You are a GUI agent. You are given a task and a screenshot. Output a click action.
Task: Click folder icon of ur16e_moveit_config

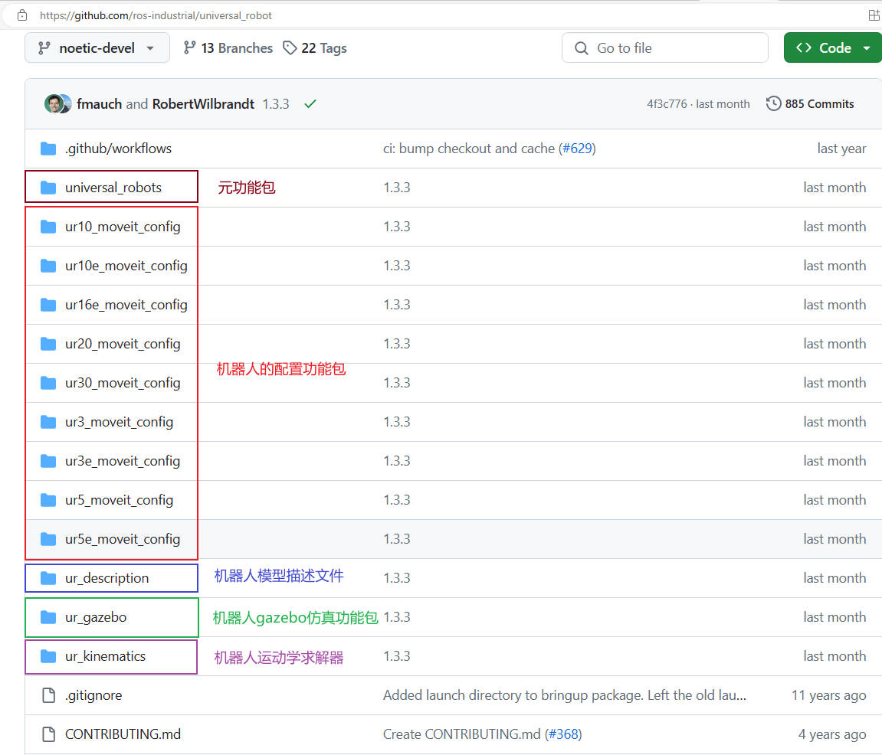pos(48,305)
